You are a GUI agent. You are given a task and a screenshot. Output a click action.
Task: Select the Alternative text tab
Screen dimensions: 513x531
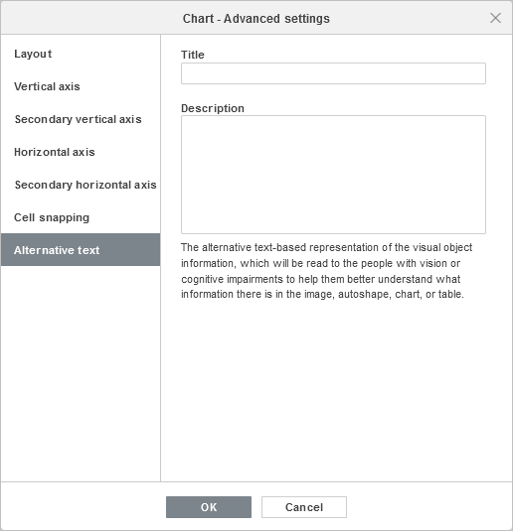(81, 249)
